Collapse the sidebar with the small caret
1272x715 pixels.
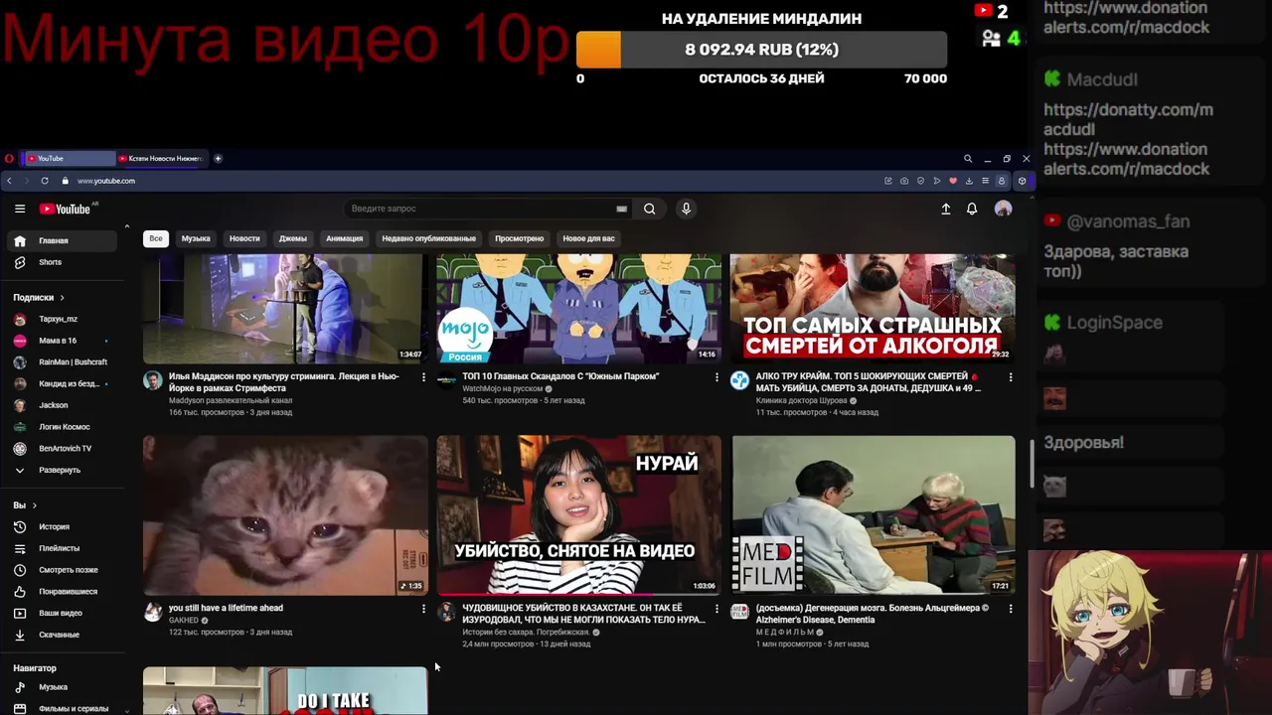pos(126,227)
